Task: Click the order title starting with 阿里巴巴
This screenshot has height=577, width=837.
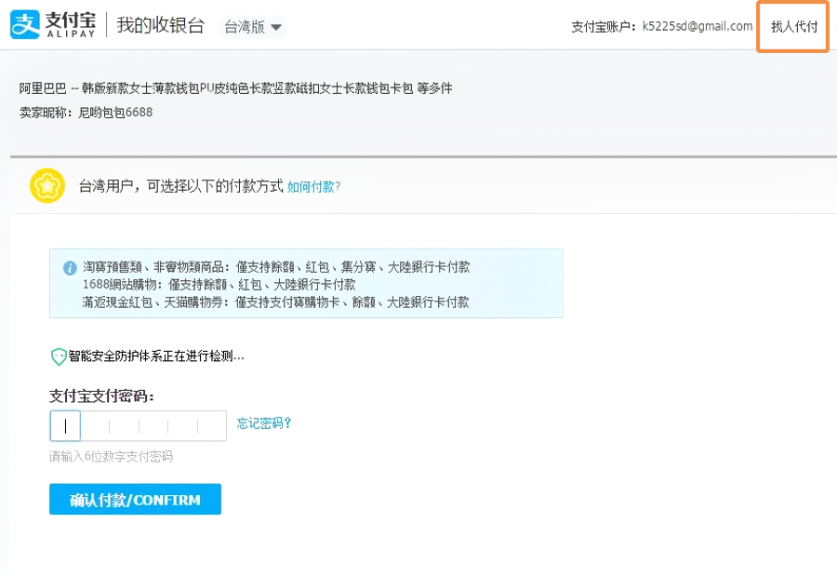Action: pos(235,88)
